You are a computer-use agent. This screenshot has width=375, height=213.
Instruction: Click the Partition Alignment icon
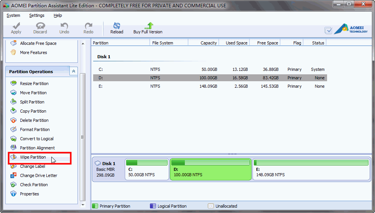click(13, 148)
